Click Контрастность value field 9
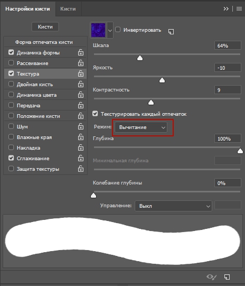 228,90
